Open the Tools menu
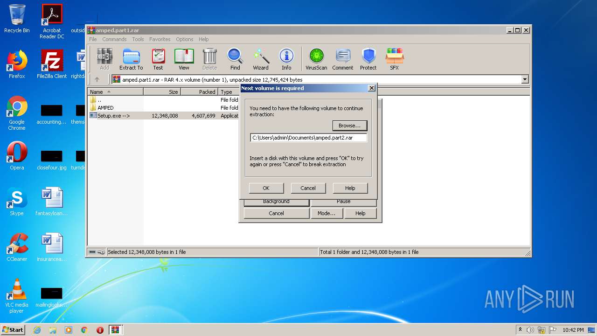The width and height of the screenshot is (597, 336). tap(138, 39)
